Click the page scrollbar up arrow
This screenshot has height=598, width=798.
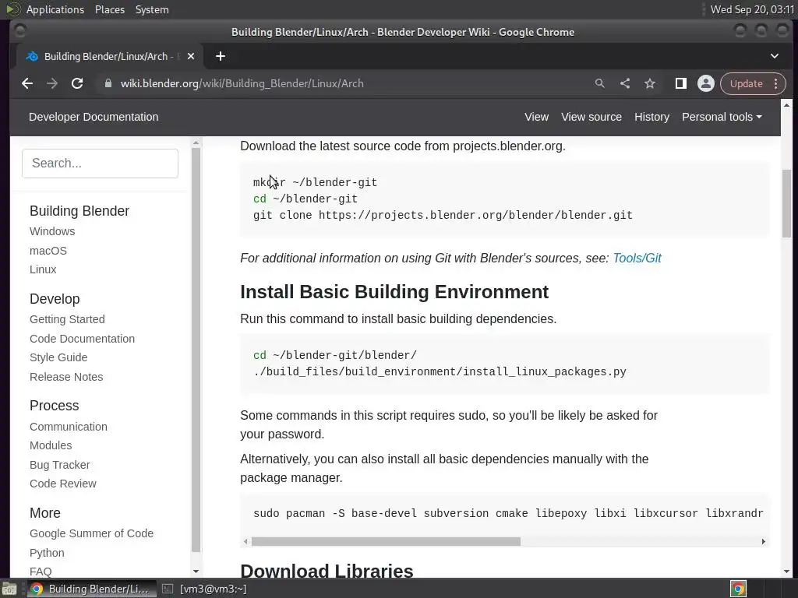pos(786,105)
